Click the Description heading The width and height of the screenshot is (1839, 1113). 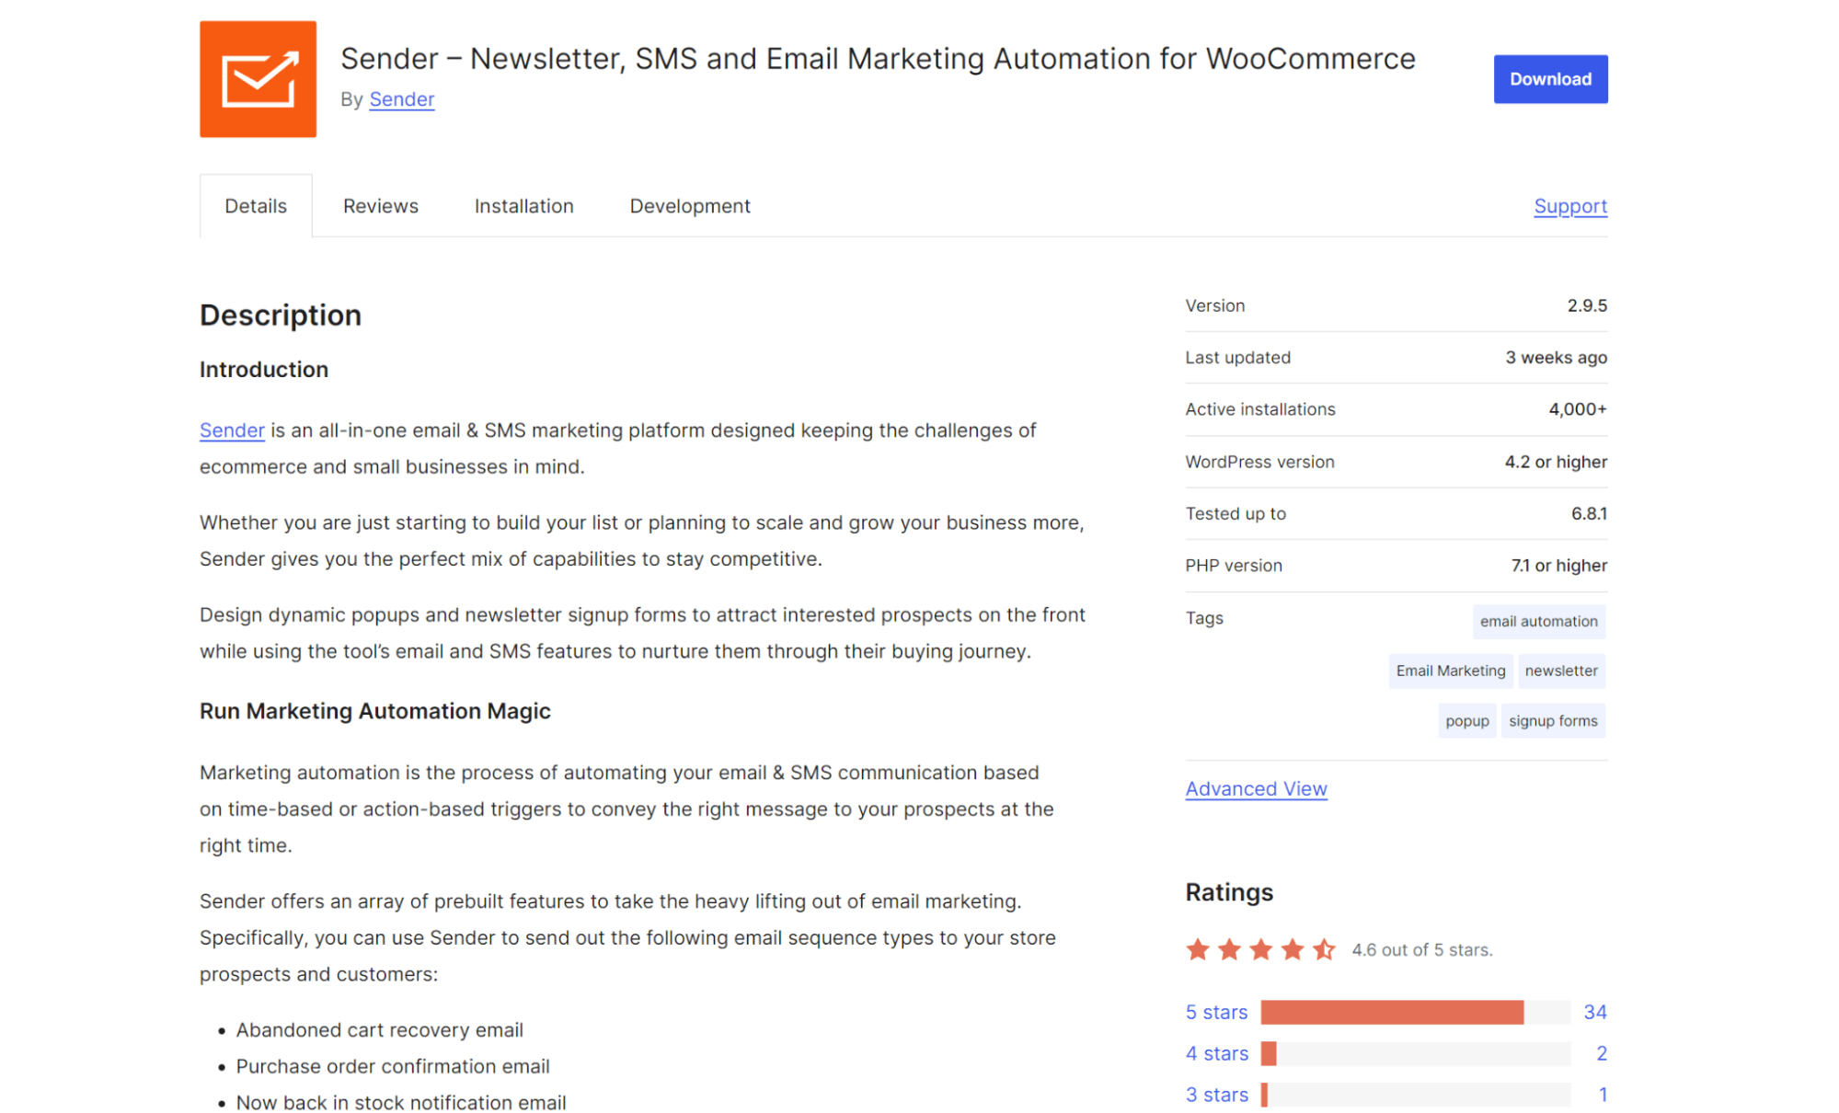[281, 316]
